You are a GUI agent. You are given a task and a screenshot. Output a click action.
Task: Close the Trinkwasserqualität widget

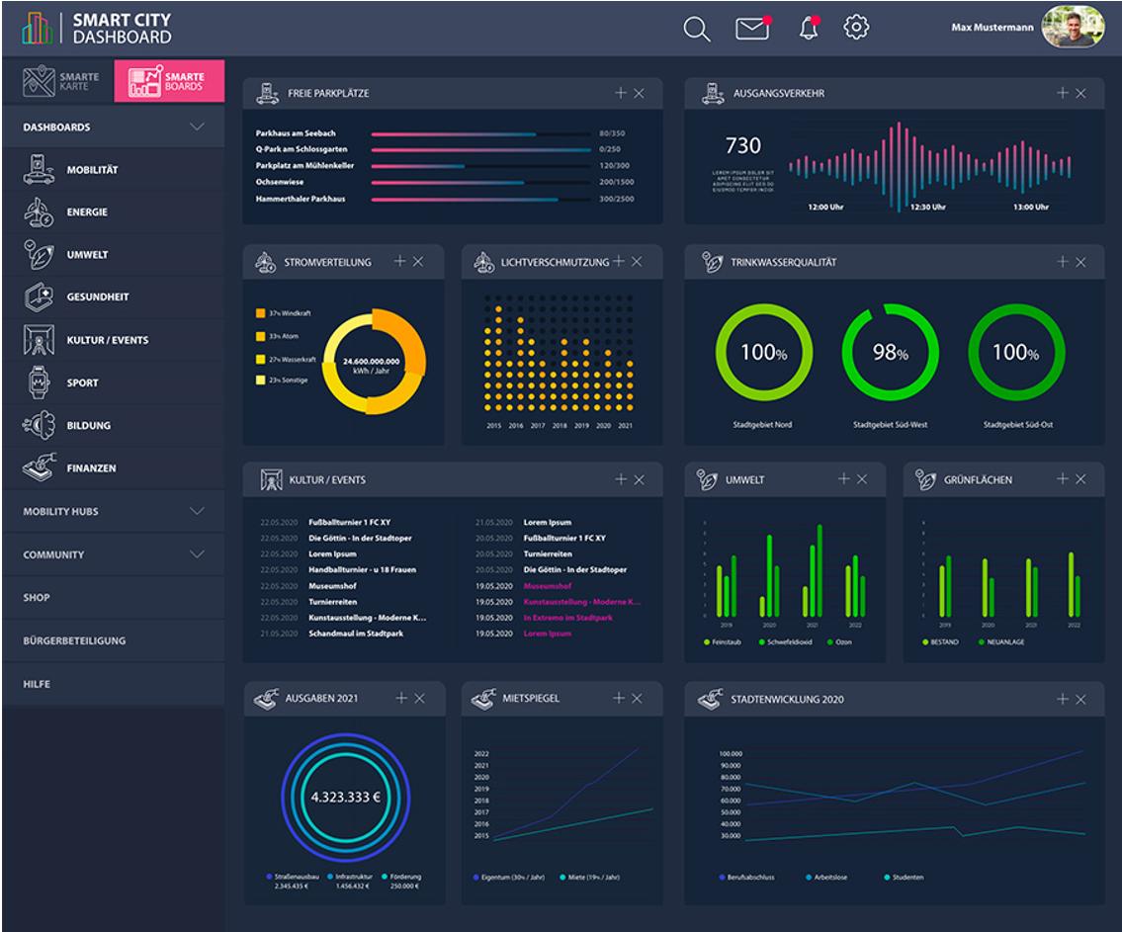[x=1080, y=262]
